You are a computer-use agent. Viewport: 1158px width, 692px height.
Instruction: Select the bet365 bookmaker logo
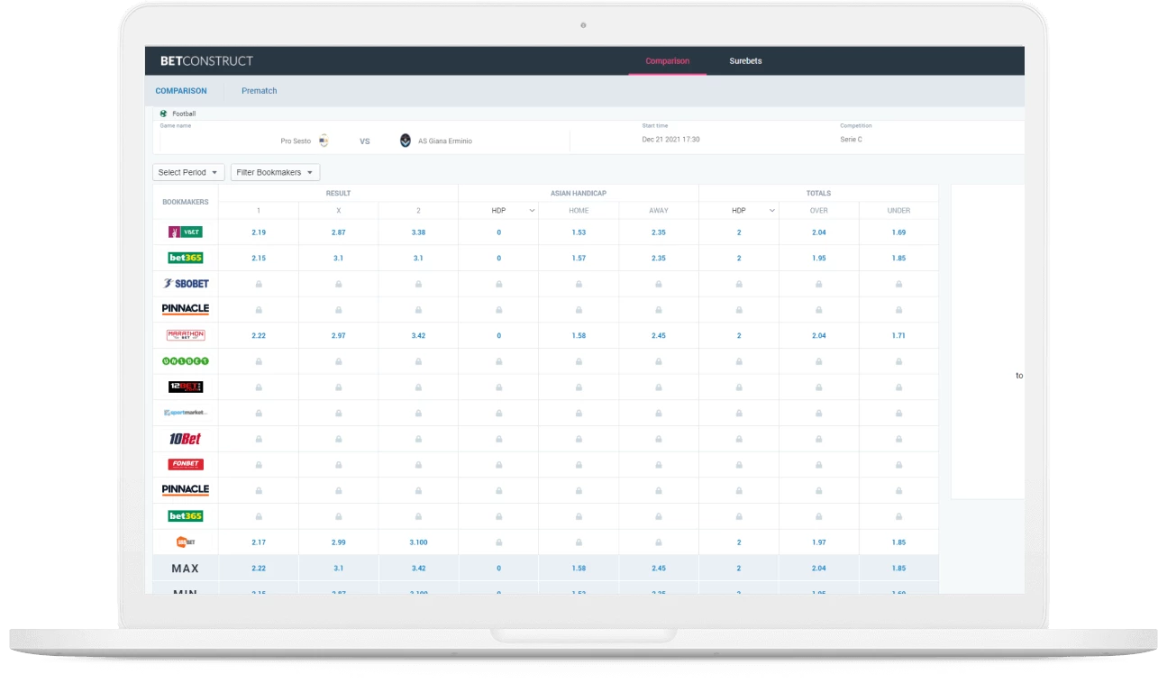point(185,257)
